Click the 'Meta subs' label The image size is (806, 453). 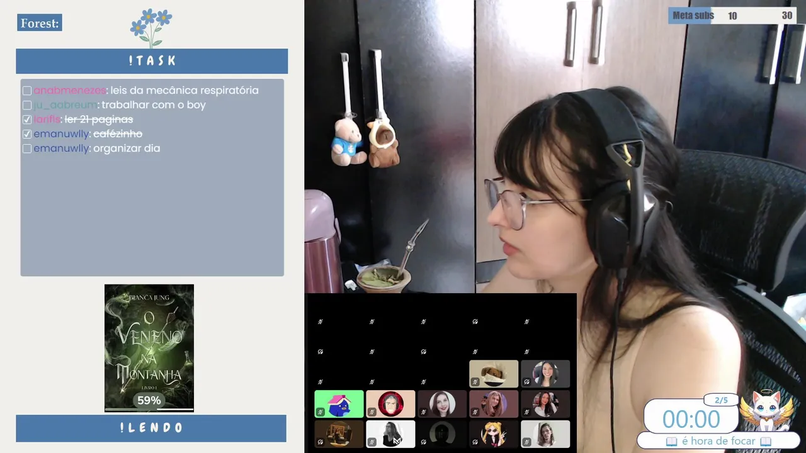(693, 16)
